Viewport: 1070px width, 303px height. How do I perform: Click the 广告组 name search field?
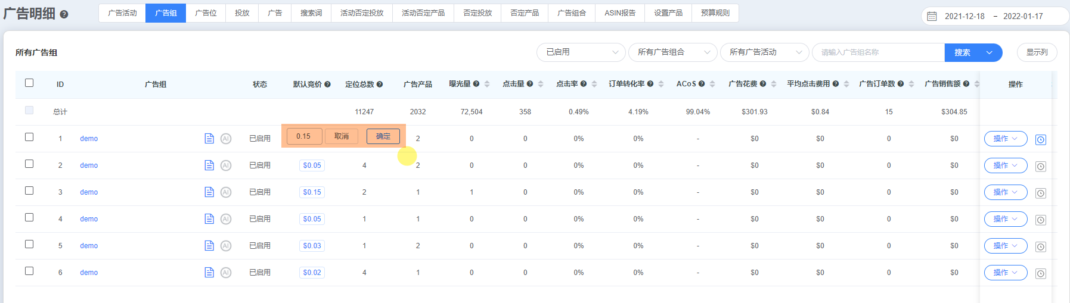pyautogui.click(x=878, y=52)
